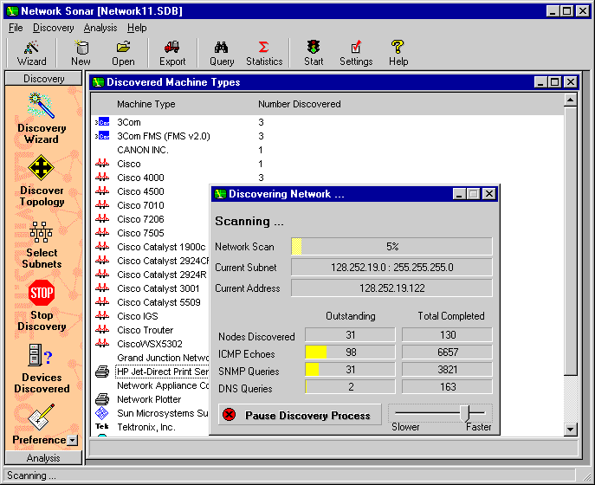Sort by Machine Type column header
Image resolution: width=595 pixels, height=485 pixels.
pos(146,104)
